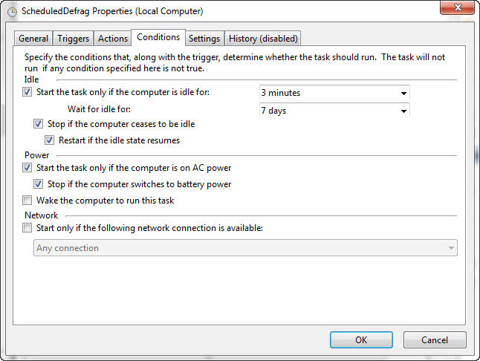
Task: Select the Actions tab
Action: (113, 39)
